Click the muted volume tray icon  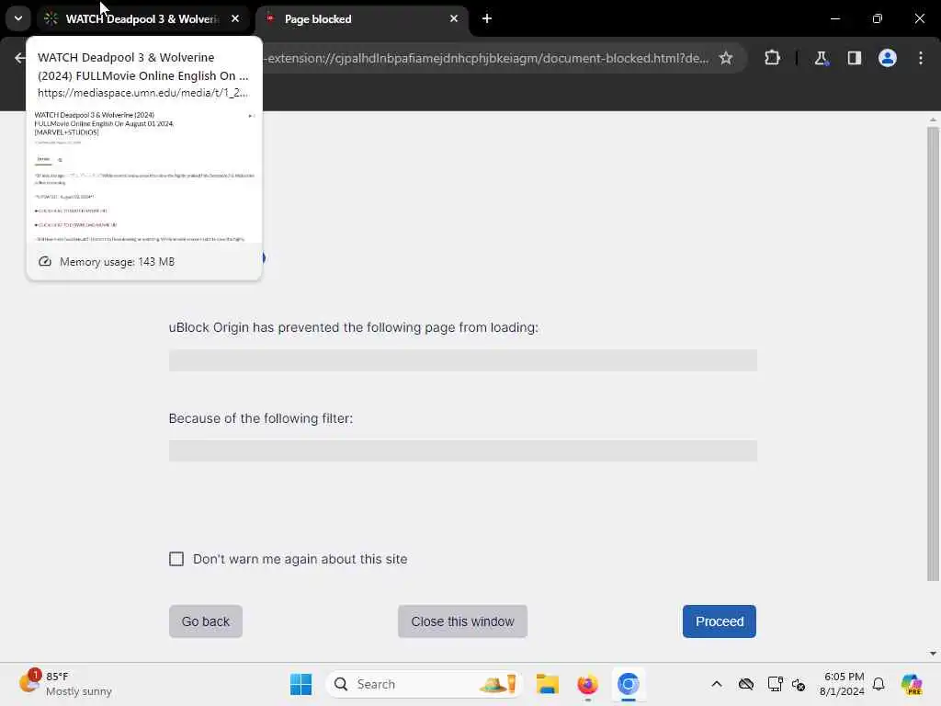click(799, 684)
